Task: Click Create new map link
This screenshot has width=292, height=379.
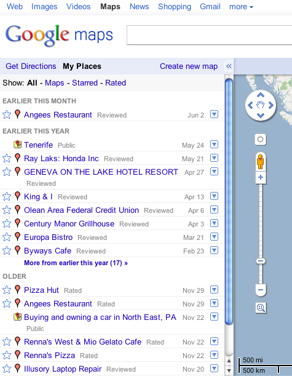Action: pyautogui.click(x=189, y=66)
